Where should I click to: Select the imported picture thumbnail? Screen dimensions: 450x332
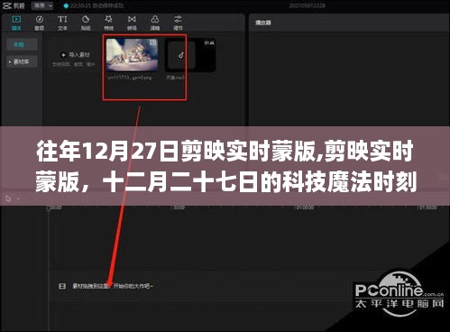click(x=132, y=55)
